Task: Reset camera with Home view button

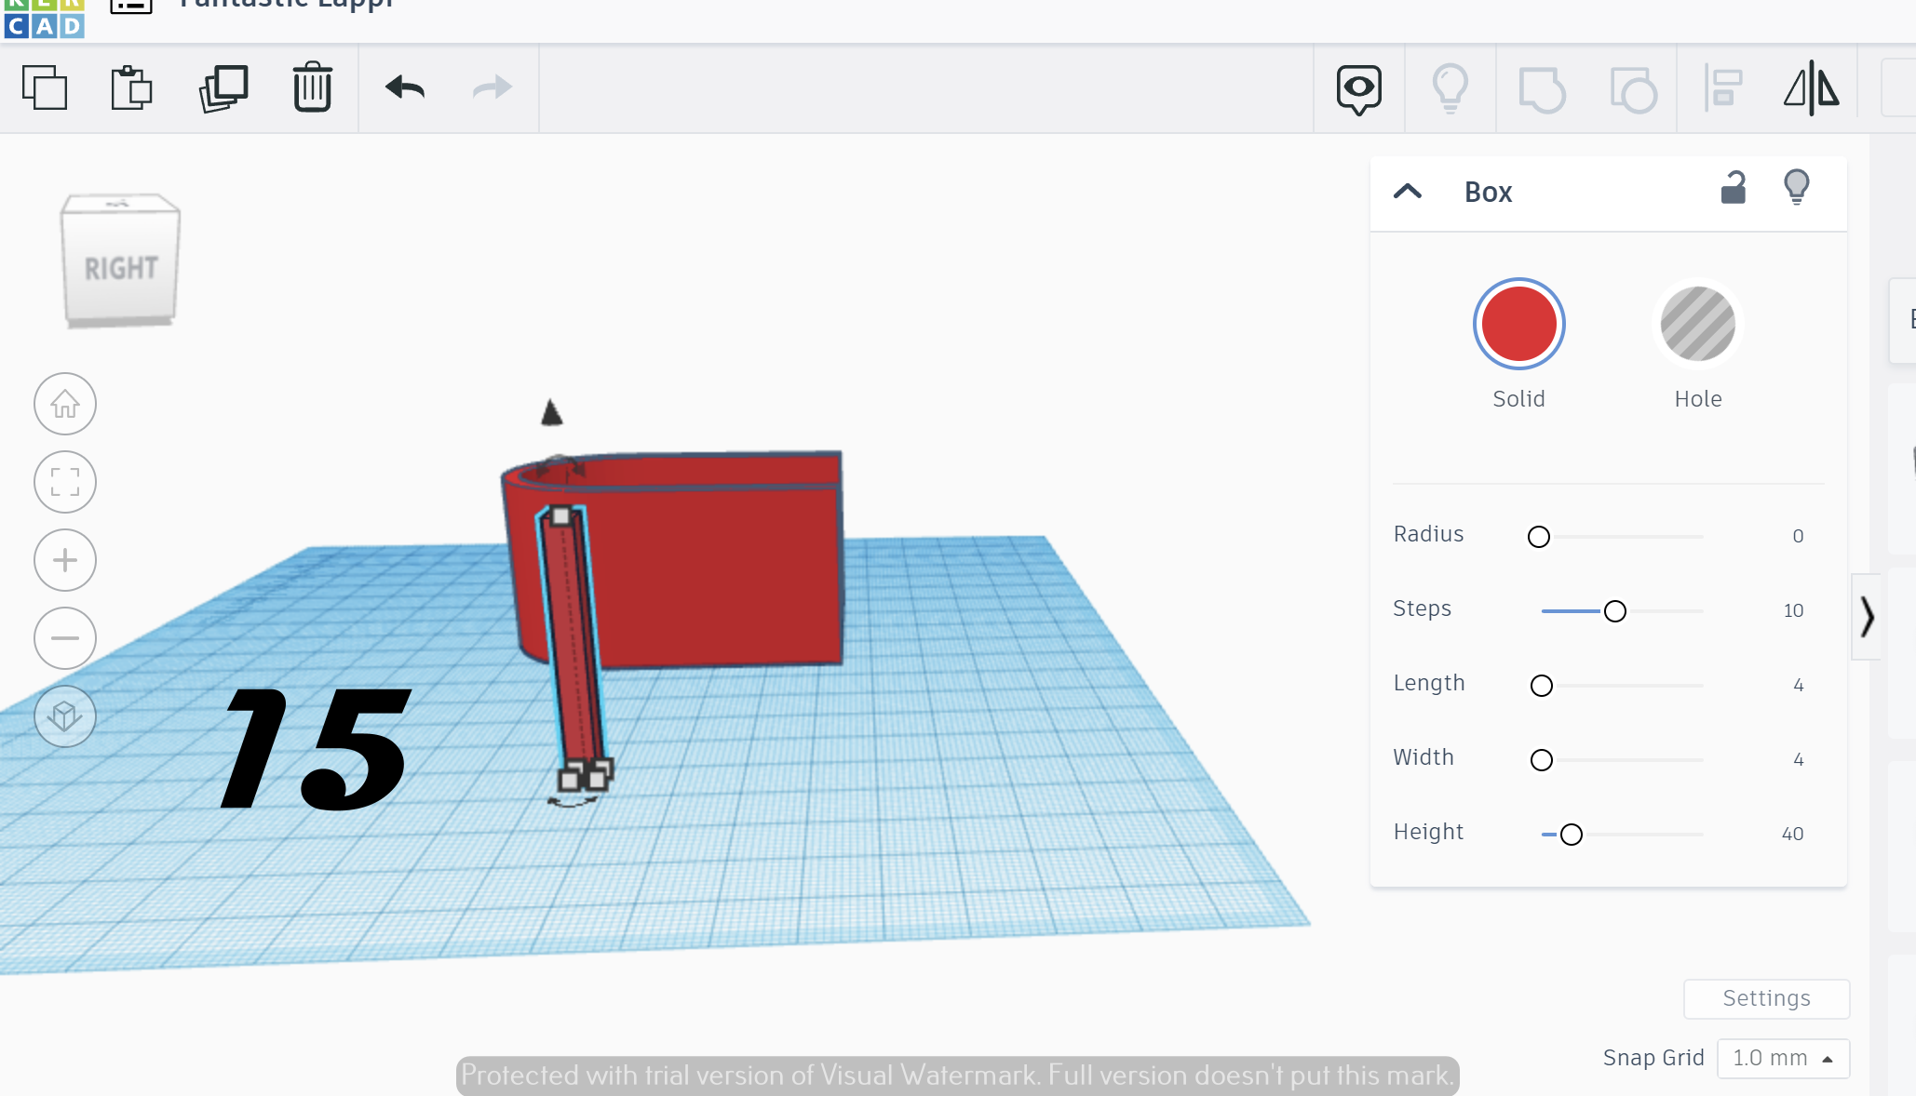Action: click(x=65, y=404)
